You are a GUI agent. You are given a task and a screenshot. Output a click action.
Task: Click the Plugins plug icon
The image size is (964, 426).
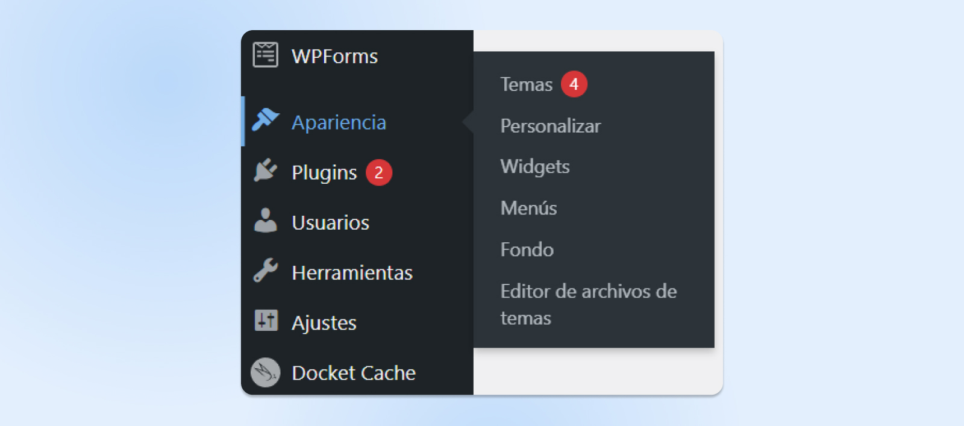(x=265, y=171)
